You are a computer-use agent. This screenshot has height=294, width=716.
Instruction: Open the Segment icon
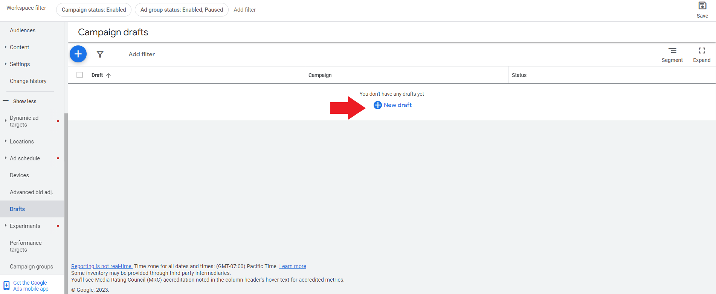click(672, 51)
